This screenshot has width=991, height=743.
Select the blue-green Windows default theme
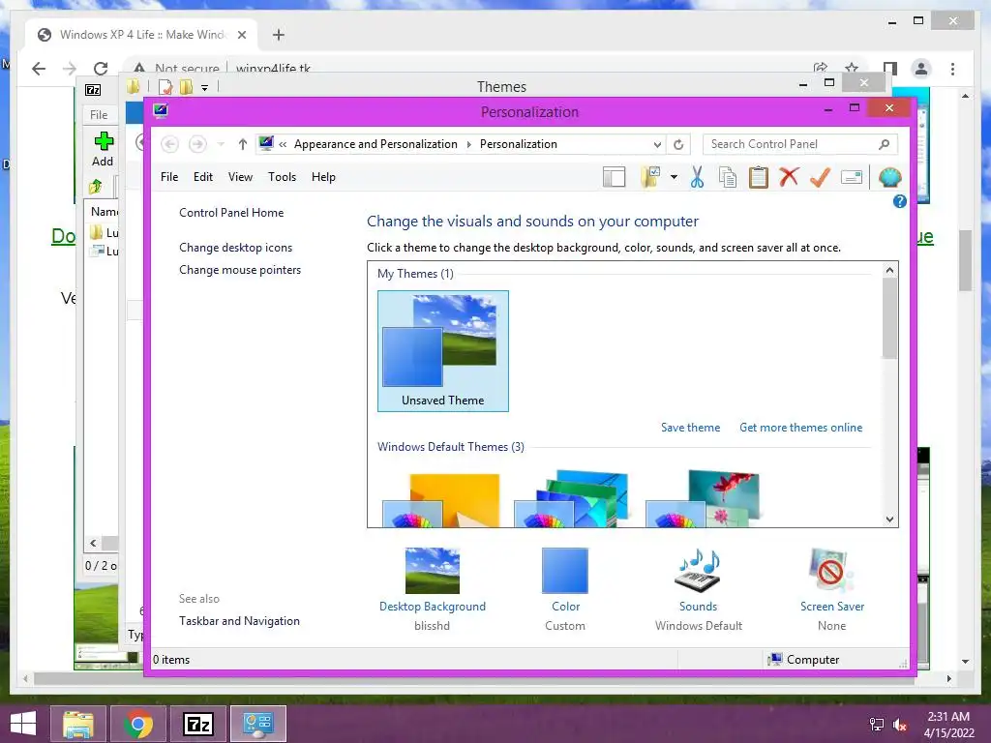pyautogui.click(x=572, y=499)
